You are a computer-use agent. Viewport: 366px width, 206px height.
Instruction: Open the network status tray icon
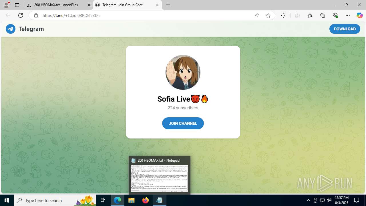pos(322,200)
